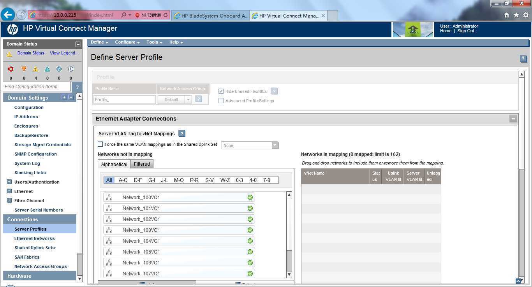
Task: Expand the Fibre Channel tree node
Action: (x=9, y=200)
